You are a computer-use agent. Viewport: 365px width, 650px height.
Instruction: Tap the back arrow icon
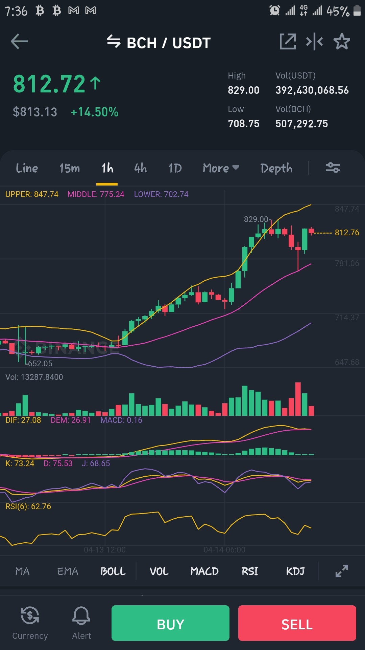(x=19, y=42)
